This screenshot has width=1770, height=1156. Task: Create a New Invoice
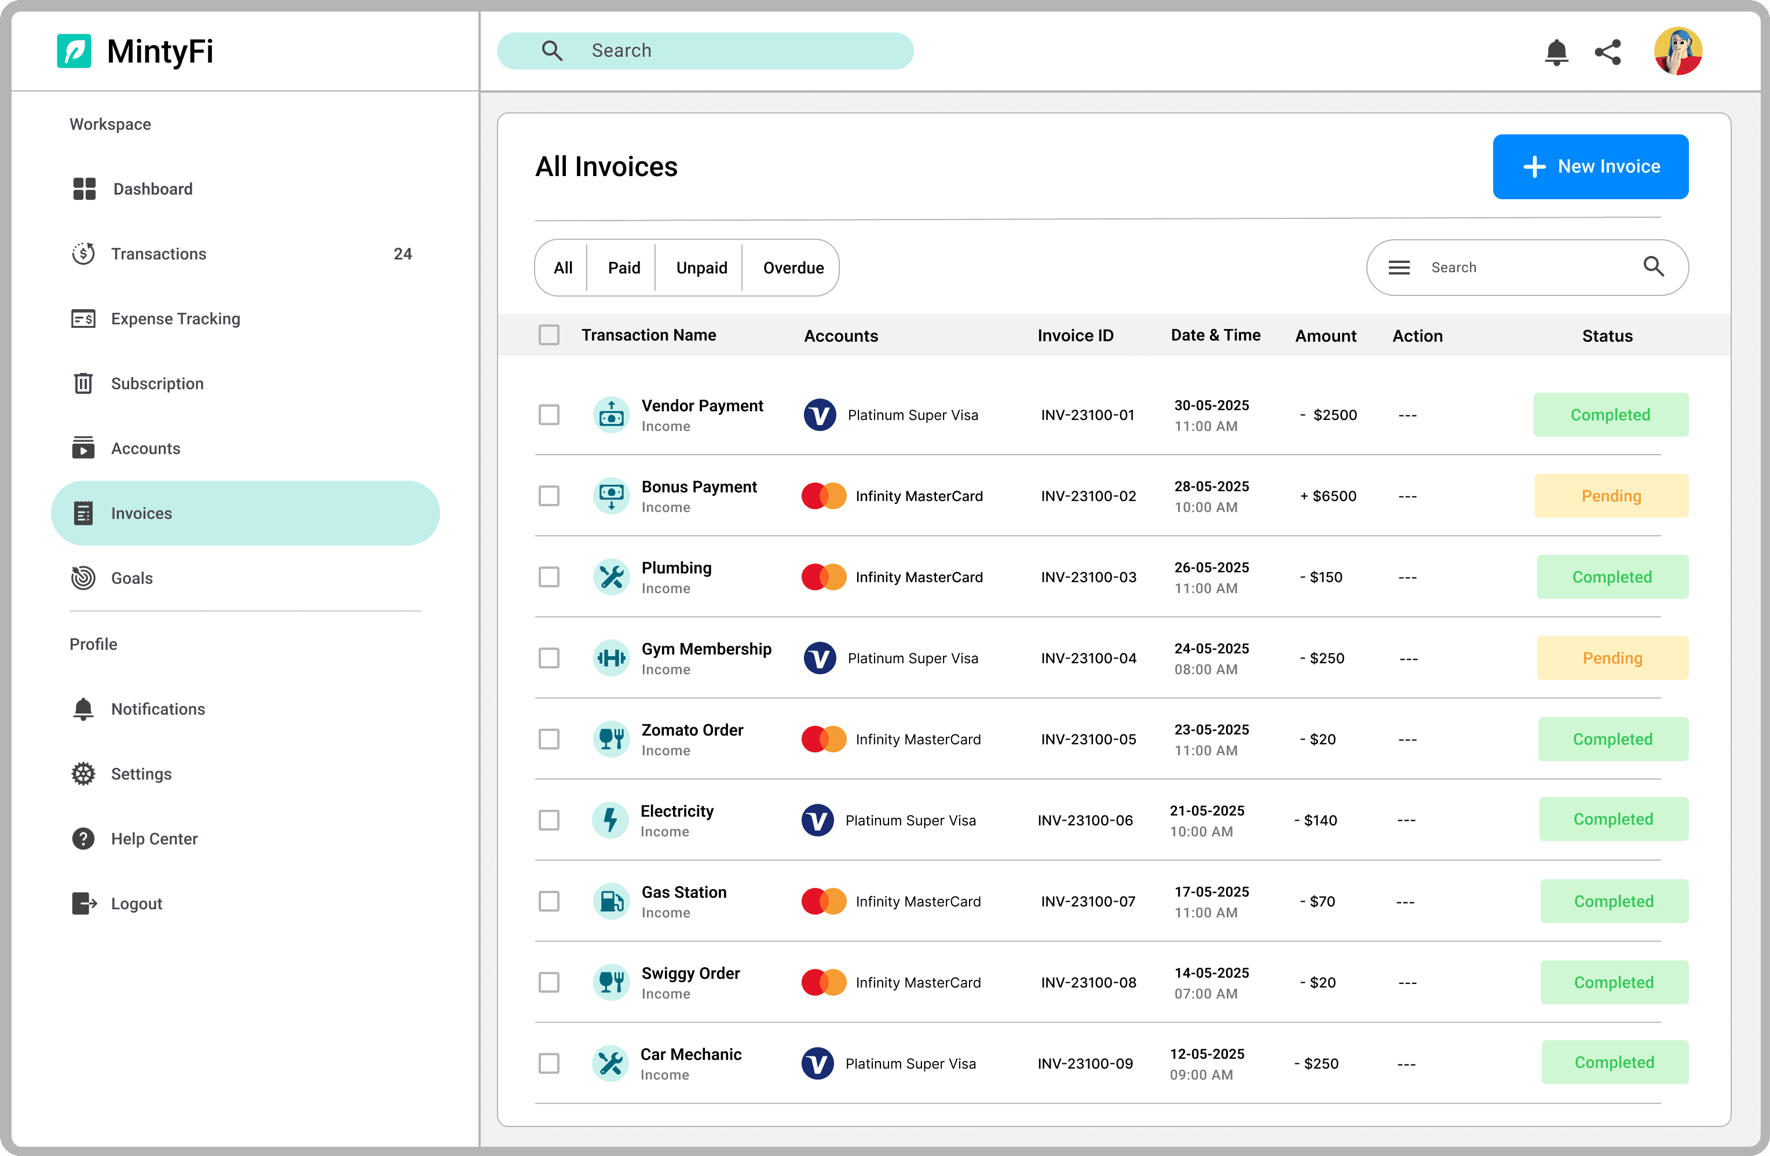(x=1590, y=167)
